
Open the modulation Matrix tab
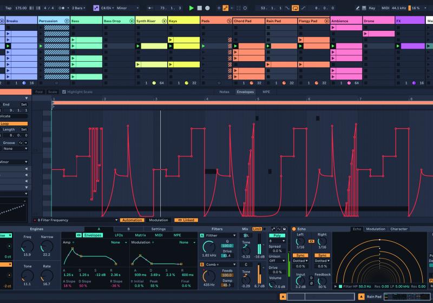click(140, 235)
